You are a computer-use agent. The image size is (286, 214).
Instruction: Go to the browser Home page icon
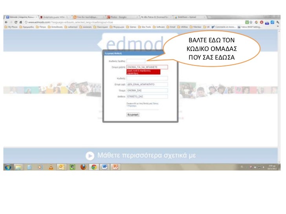pyautogui.click(x=20, y=22)
